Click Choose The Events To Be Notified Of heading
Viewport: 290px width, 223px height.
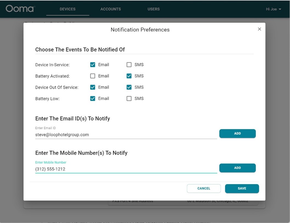coord(80,50)
